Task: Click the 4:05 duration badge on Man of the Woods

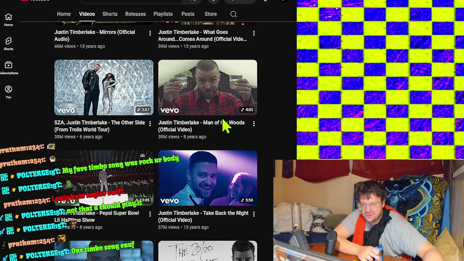Action: point(247,109)
